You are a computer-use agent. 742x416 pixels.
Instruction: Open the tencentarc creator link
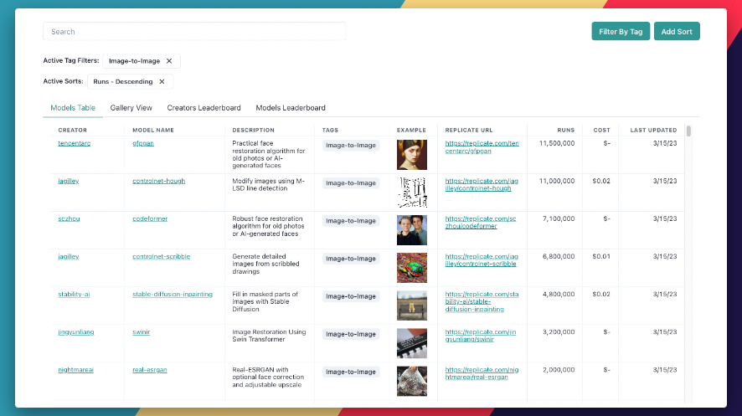pyautogui.click(x=75, y=143)
